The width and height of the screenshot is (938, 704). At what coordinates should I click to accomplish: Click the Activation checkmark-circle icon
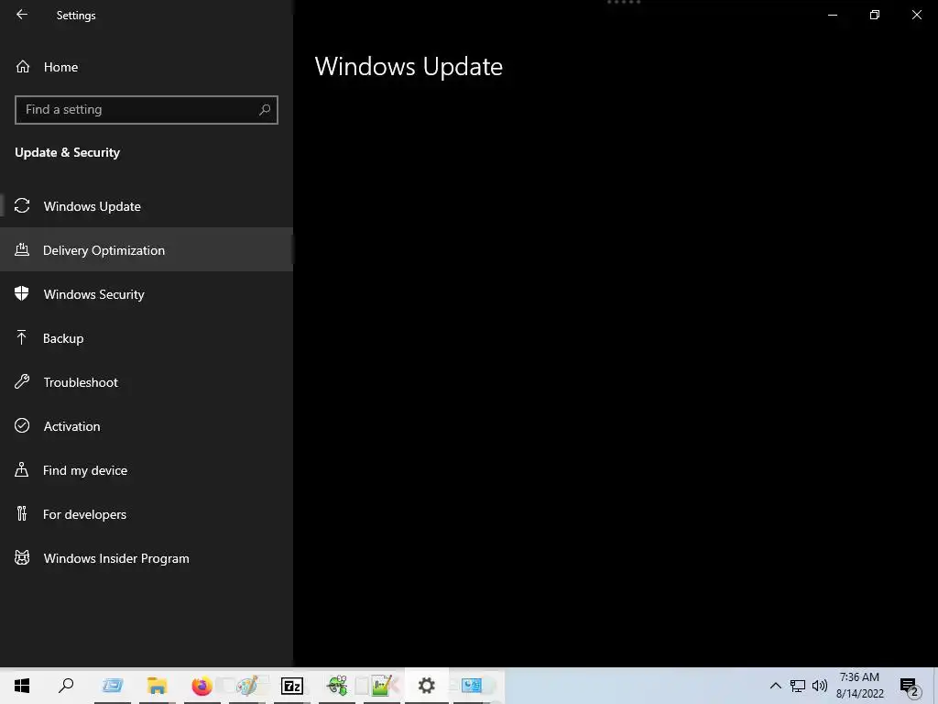coord(22,425)
